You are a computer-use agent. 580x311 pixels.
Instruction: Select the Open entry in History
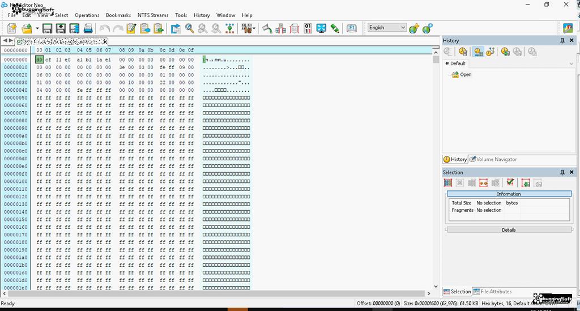coord(466,74)
